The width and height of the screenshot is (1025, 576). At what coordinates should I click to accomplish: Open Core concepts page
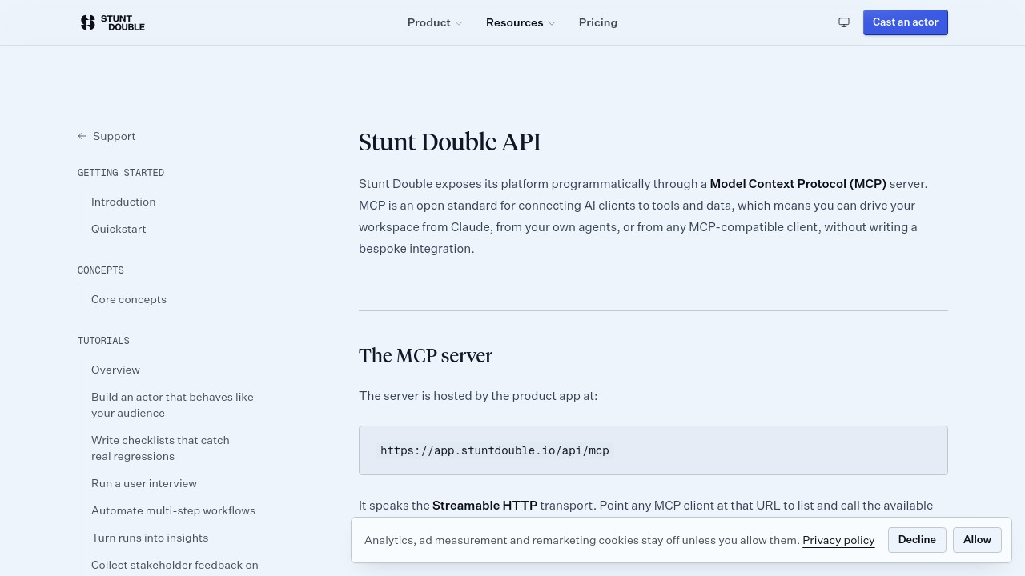point(129,299)
